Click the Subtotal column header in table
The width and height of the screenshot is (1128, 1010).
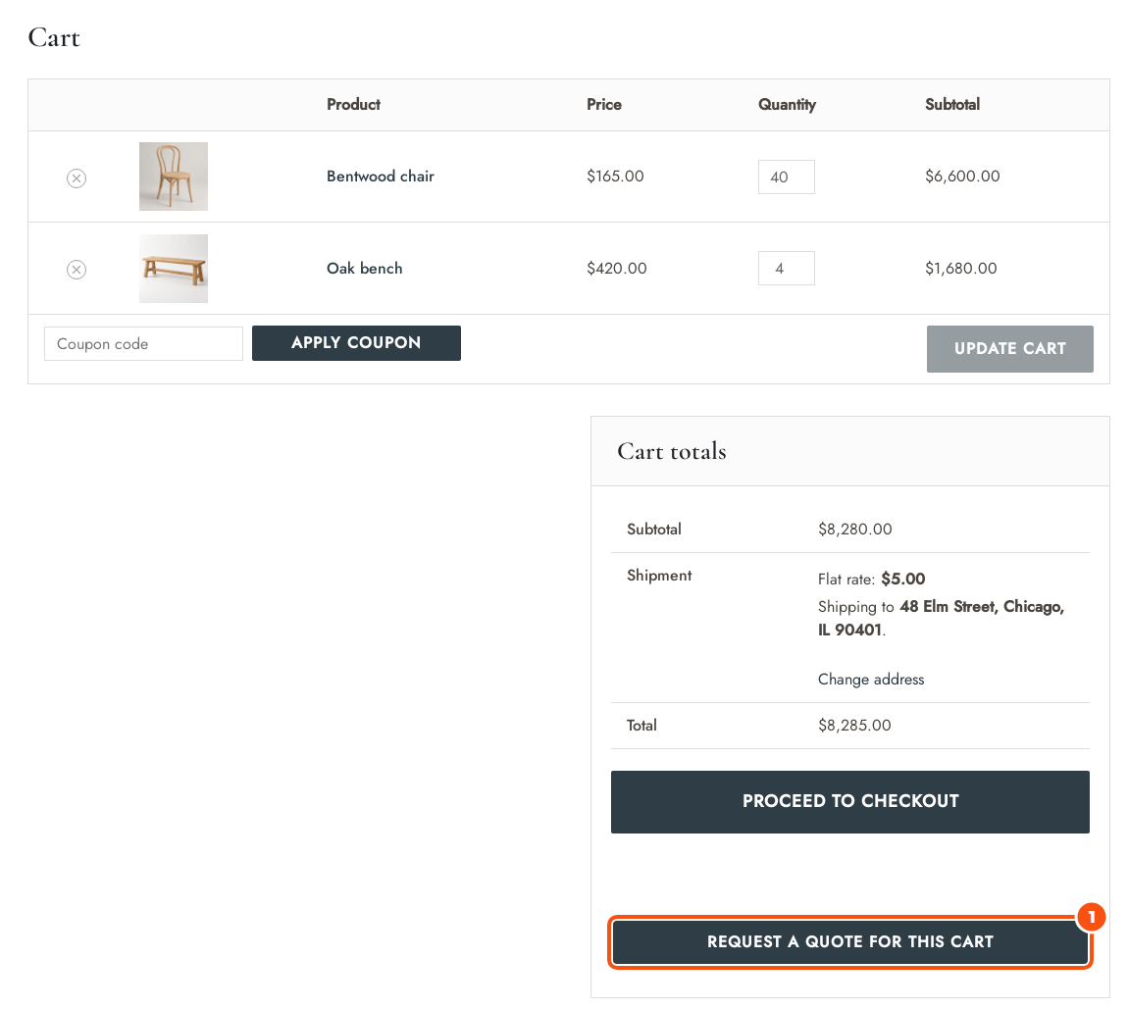click(951, 104)
